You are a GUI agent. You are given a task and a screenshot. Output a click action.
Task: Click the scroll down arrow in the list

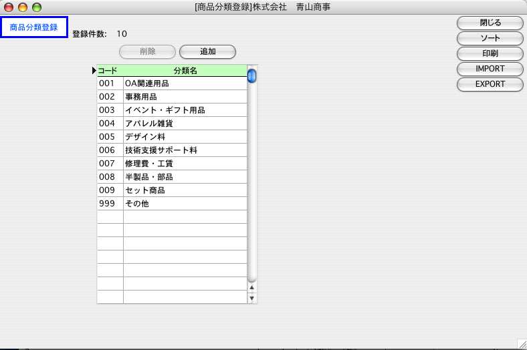pyautogui.click(x=252, y=299)
